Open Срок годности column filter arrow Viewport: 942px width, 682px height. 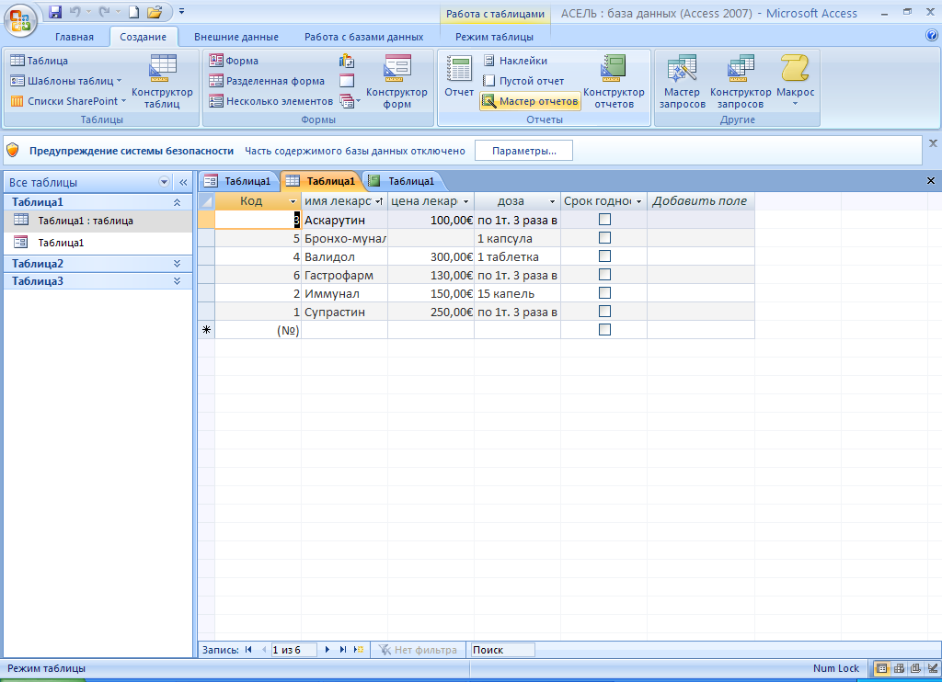(638, 201)
